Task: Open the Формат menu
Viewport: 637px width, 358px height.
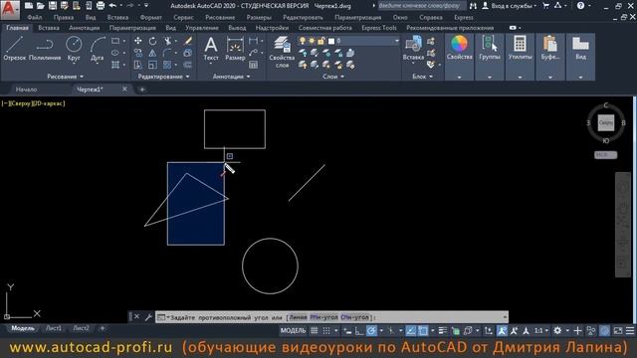Action: point(150,18)
